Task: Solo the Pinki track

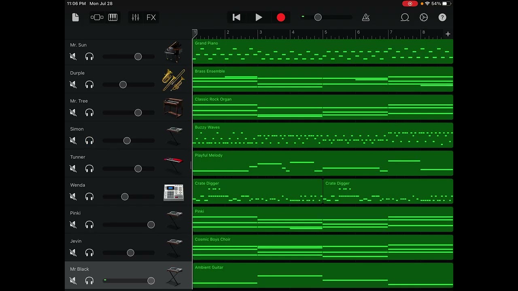Action: (x=89, y=225)
